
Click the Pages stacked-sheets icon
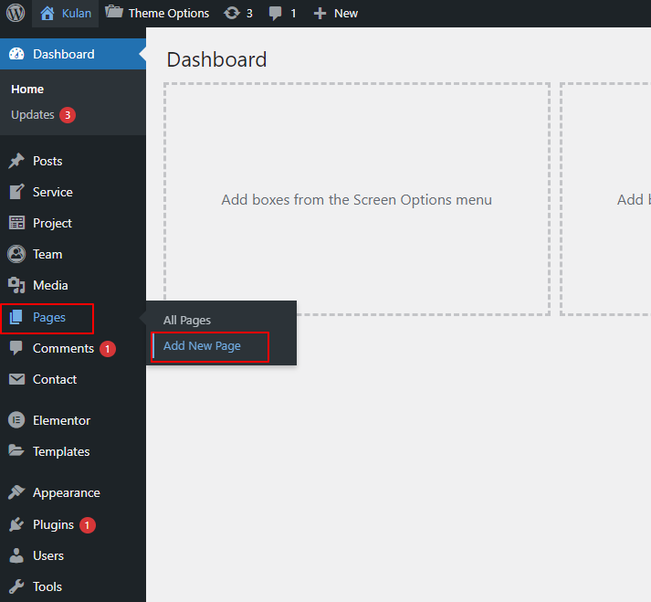[x=16, y=317]
